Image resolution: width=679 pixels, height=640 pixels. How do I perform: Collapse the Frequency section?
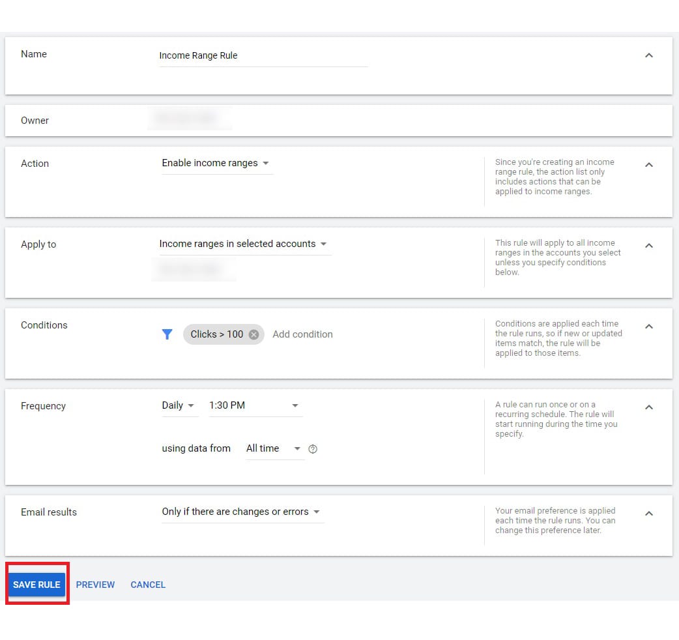click(x=648, y=407)
